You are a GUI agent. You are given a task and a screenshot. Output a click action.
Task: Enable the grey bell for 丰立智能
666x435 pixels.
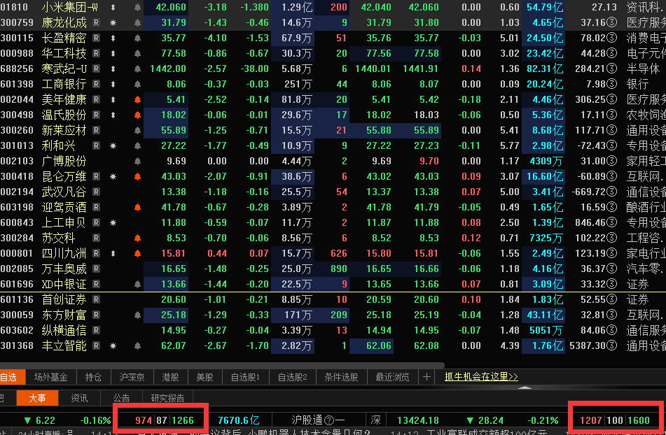point(138,346)
